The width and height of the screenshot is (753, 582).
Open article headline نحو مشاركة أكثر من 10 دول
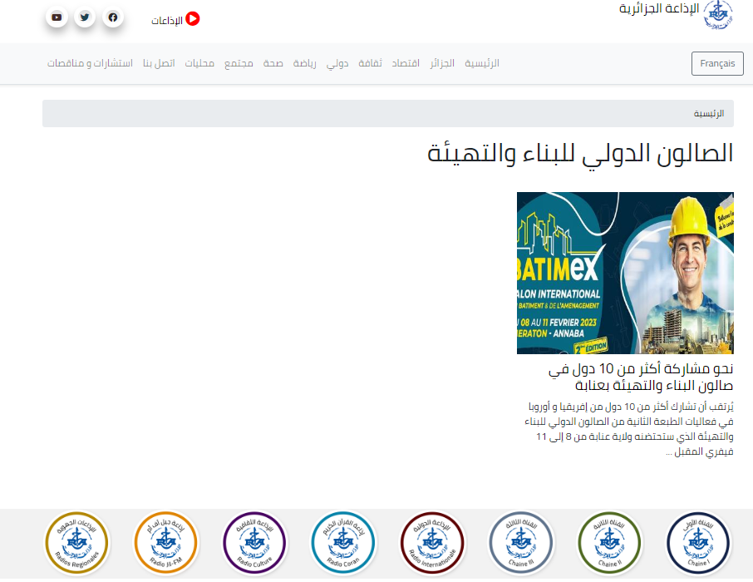coord(641,377)
